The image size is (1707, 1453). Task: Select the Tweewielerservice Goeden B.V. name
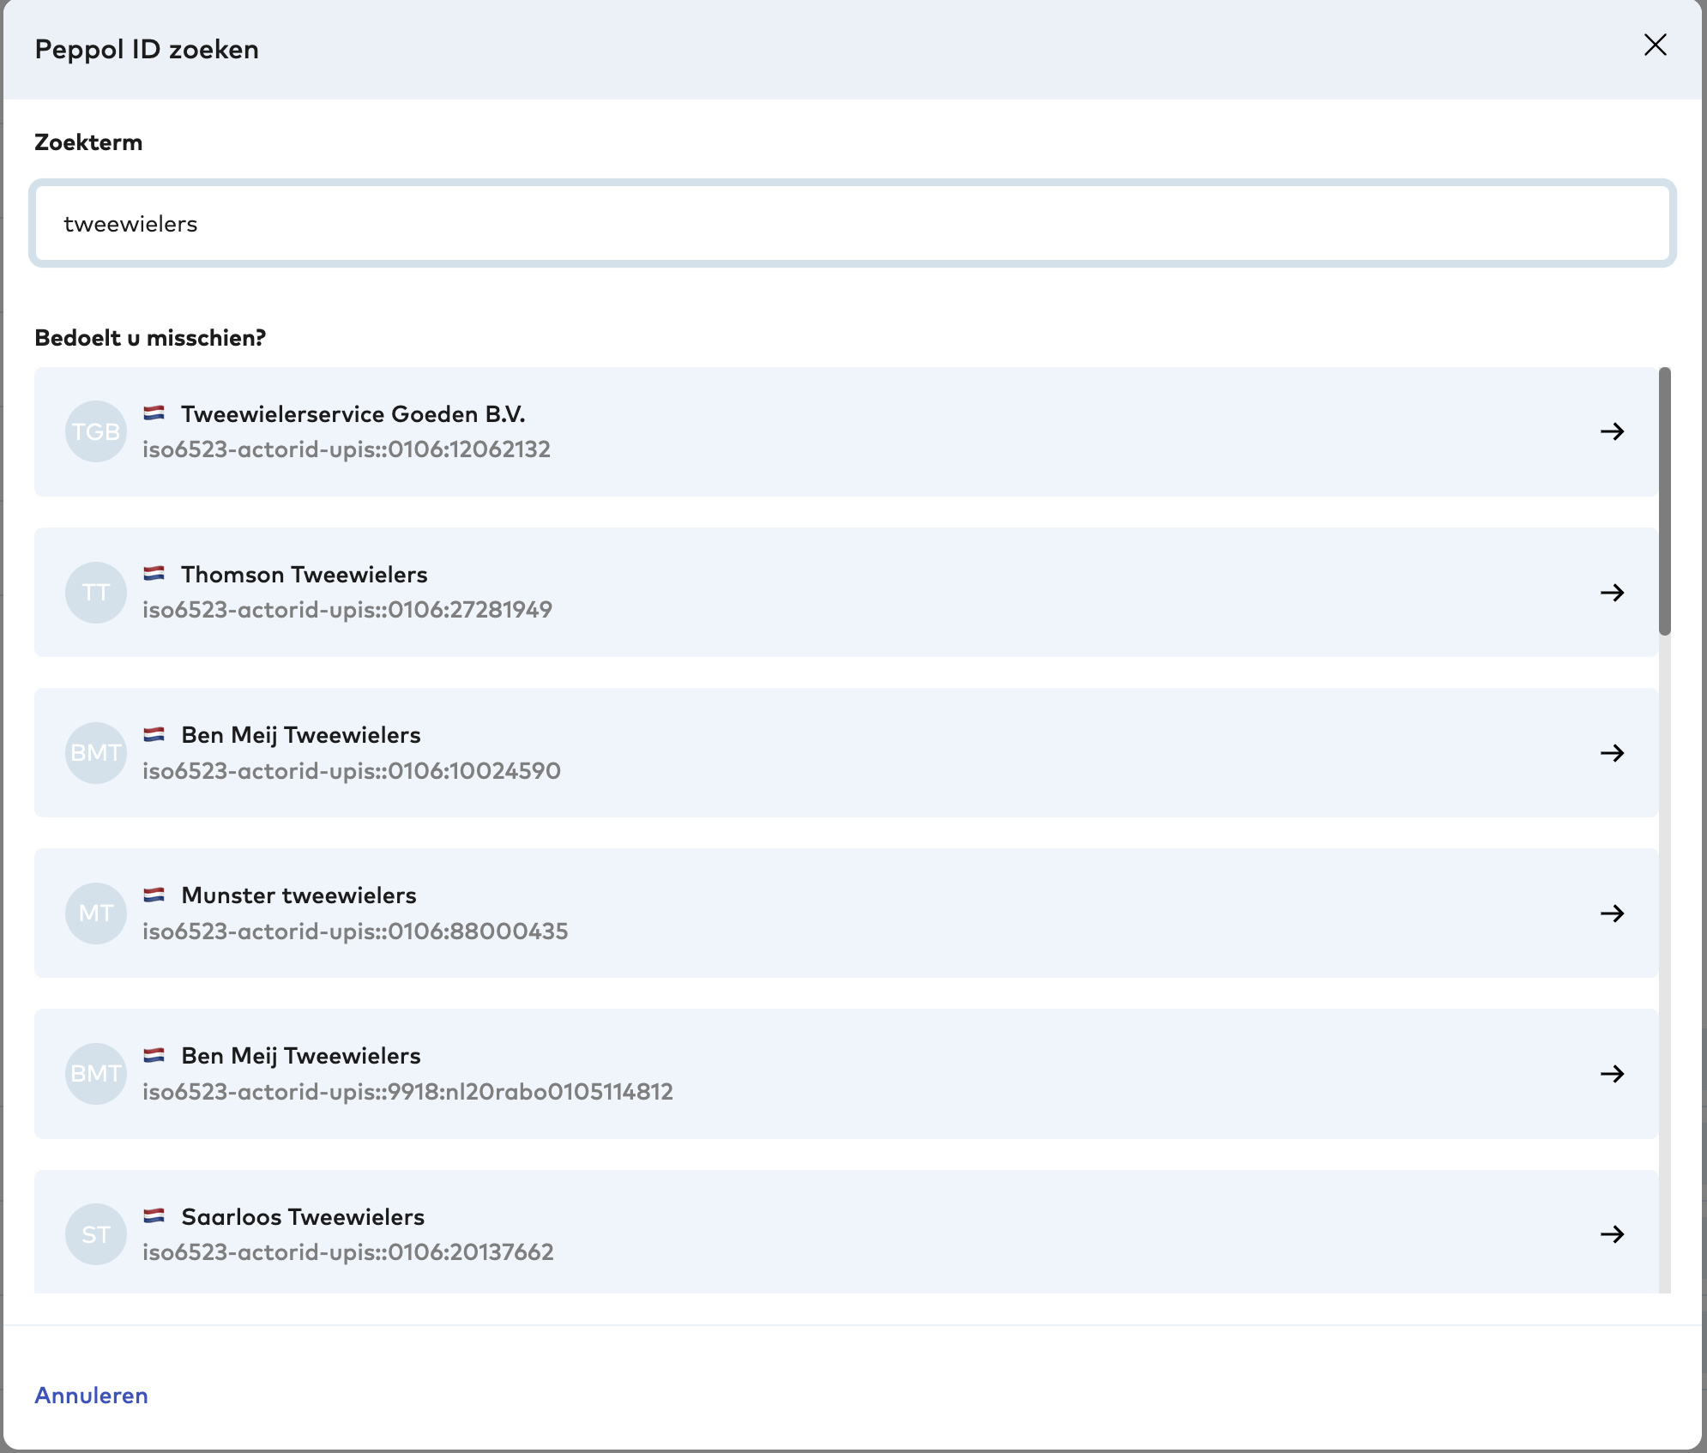[353, 414]
